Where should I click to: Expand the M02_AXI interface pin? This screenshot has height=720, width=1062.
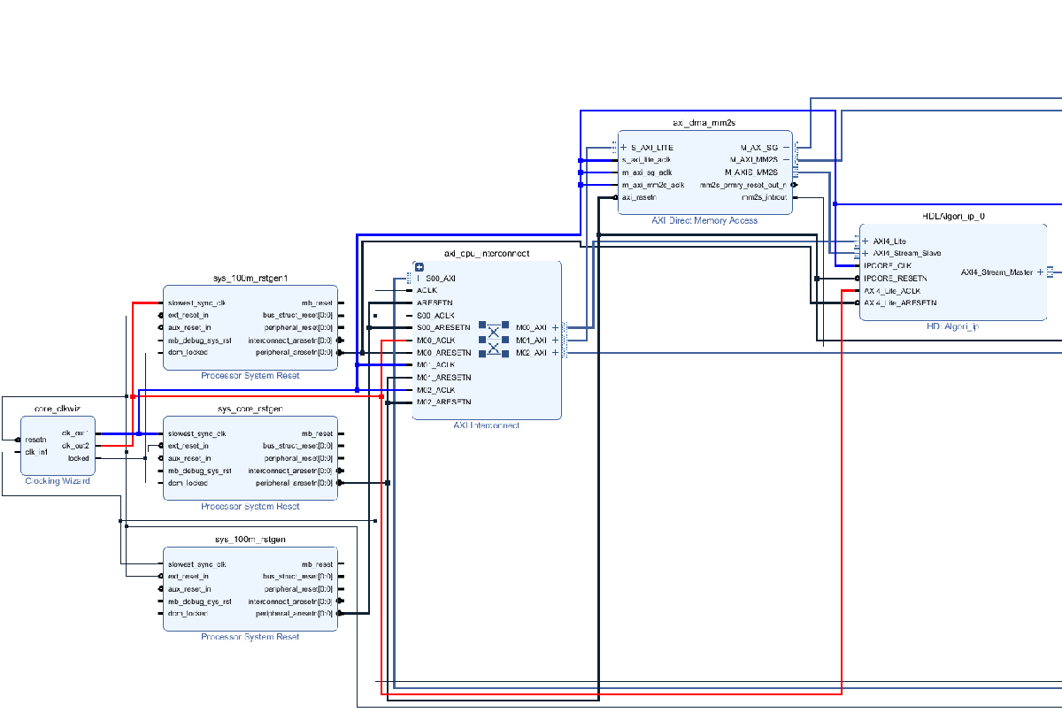pyautogui.click(x=555, y=353)
